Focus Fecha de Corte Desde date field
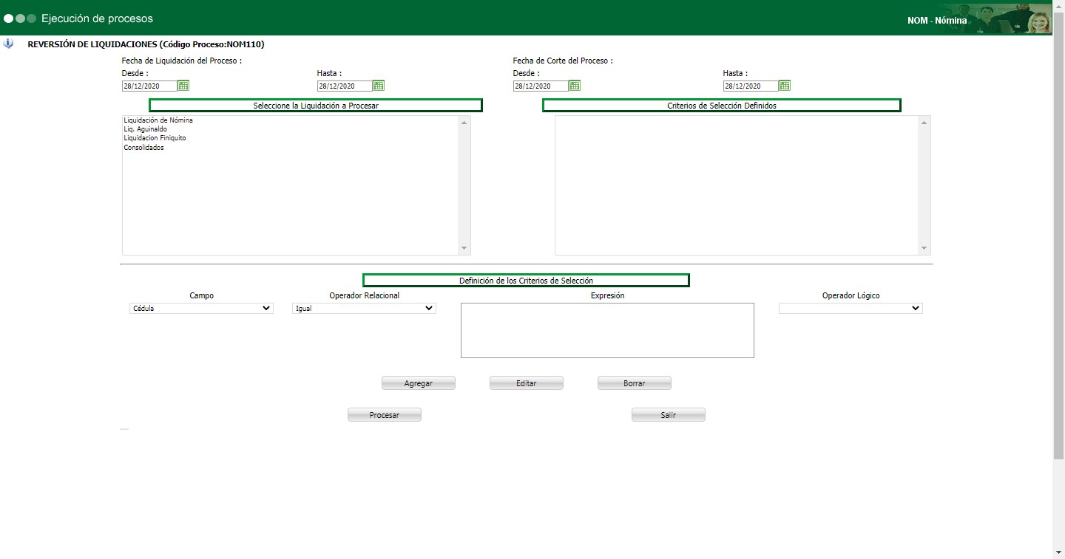 click(541, 86)
